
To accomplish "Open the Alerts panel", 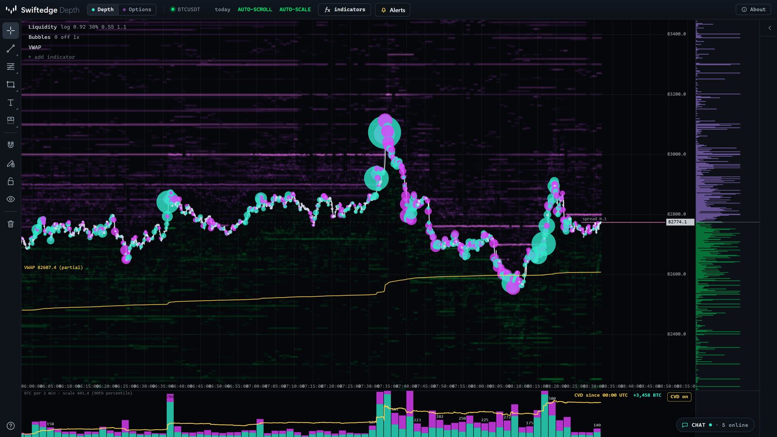I will [x=392, y=10].
